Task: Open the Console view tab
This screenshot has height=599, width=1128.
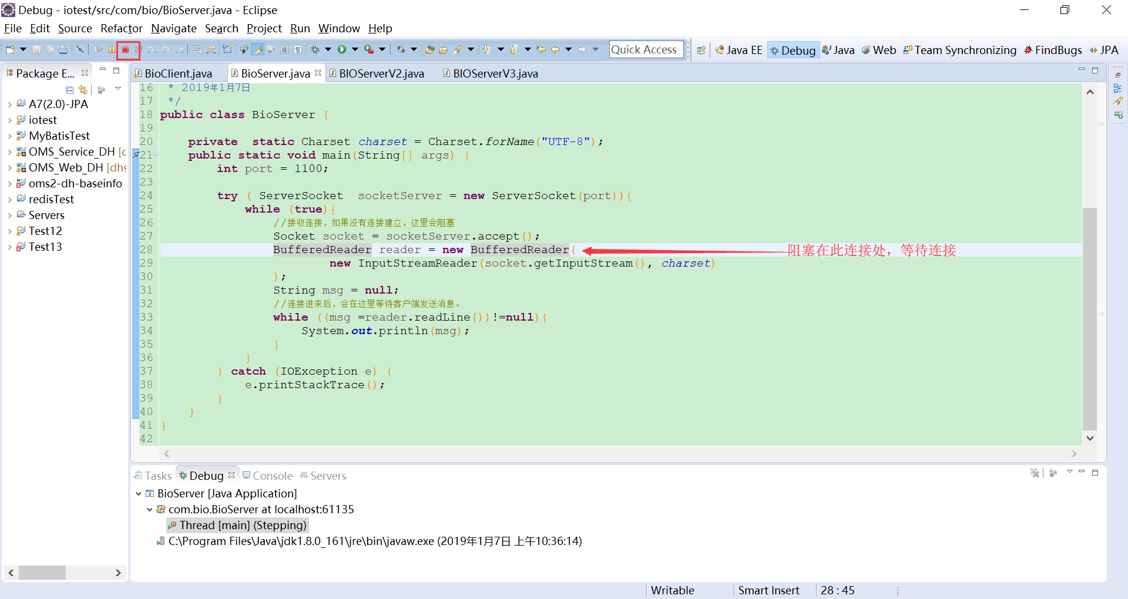Action: click(x=267, y=476)
